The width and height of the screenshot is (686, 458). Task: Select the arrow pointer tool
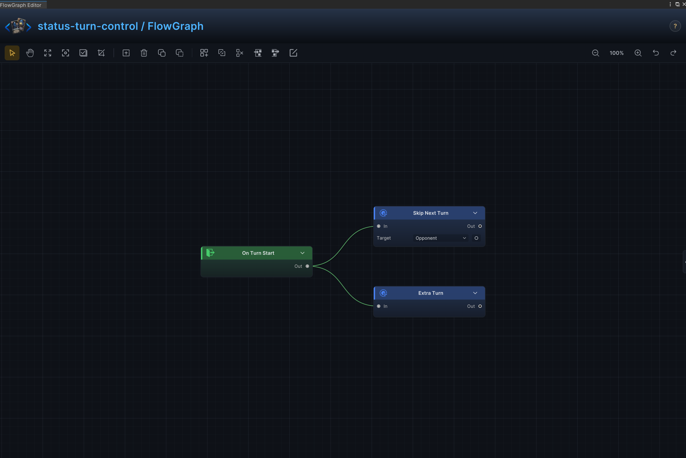[x=12, y=53]
